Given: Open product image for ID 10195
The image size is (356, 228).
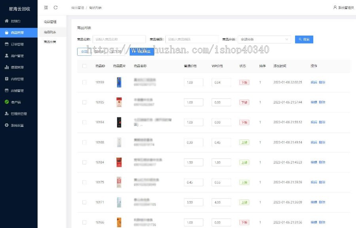Looking at the screenshot, I should (119, 102).
